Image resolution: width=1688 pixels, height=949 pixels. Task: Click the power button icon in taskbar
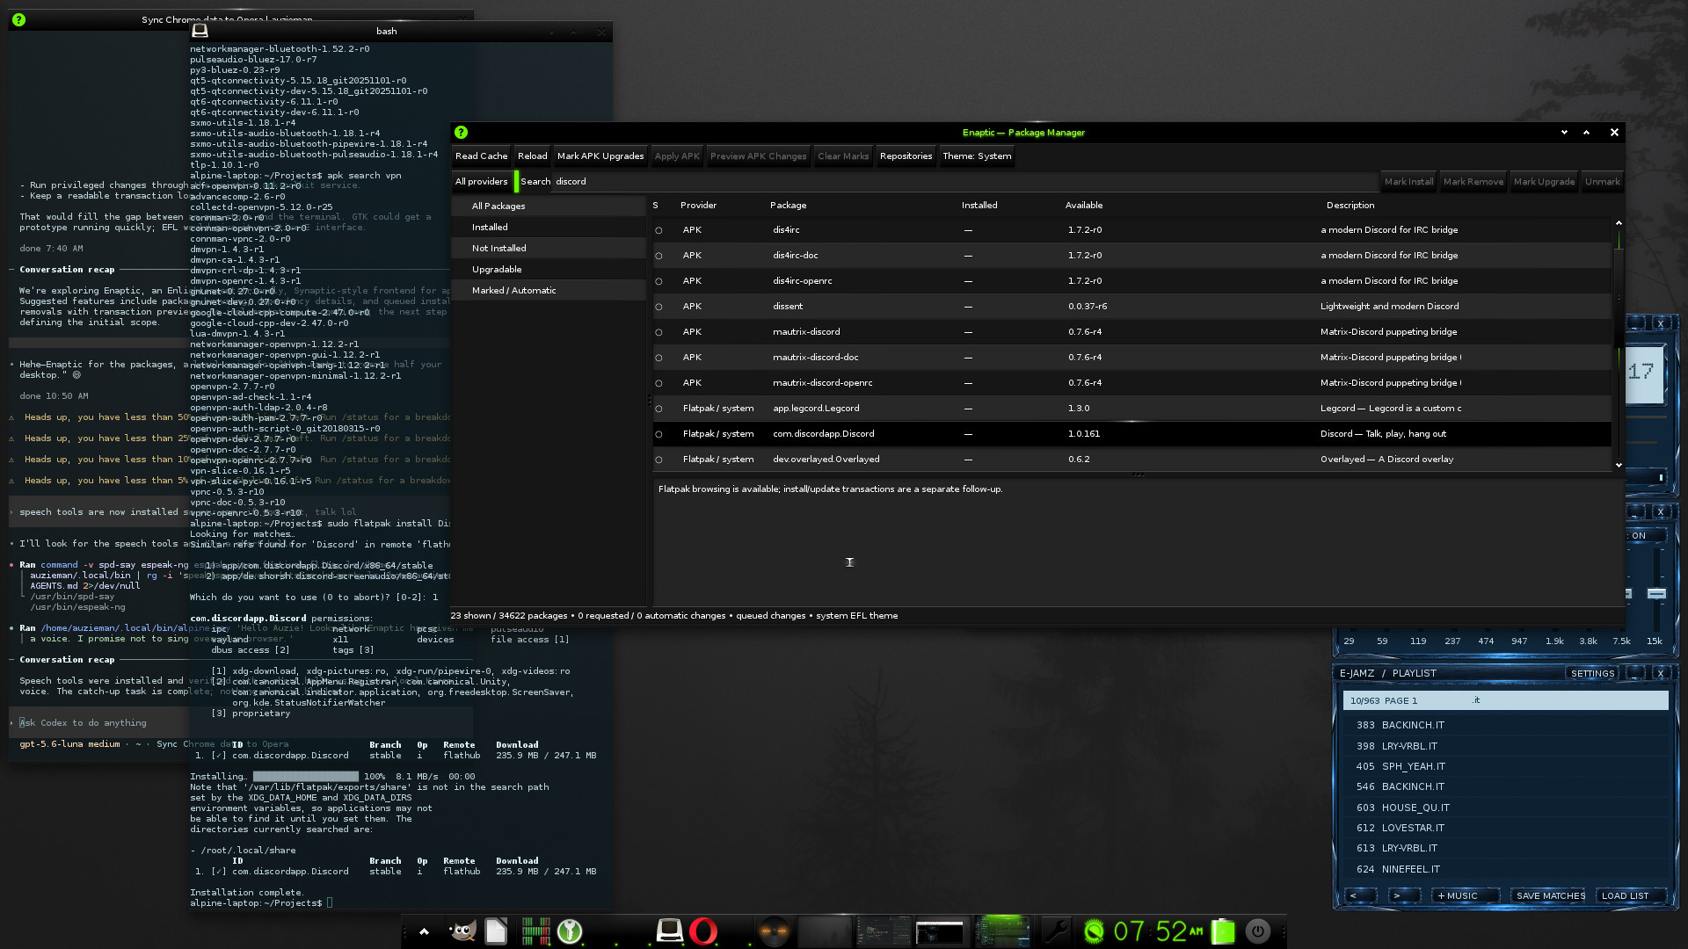pos(1258,931)
